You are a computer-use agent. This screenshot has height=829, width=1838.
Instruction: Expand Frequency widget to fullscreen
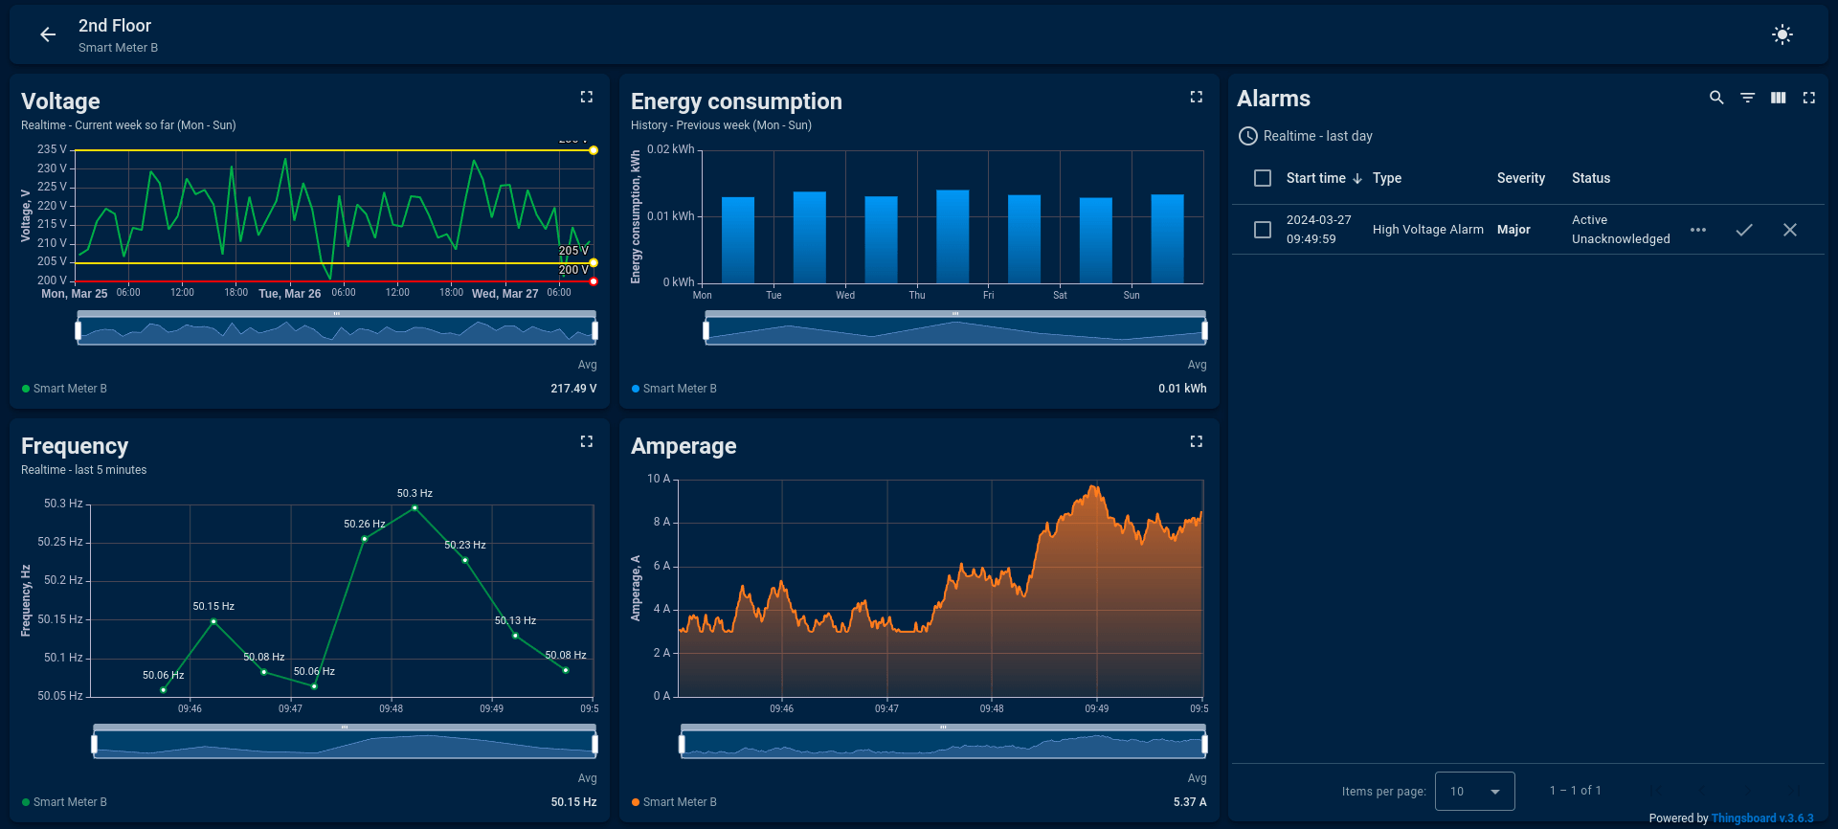[587, 441]
